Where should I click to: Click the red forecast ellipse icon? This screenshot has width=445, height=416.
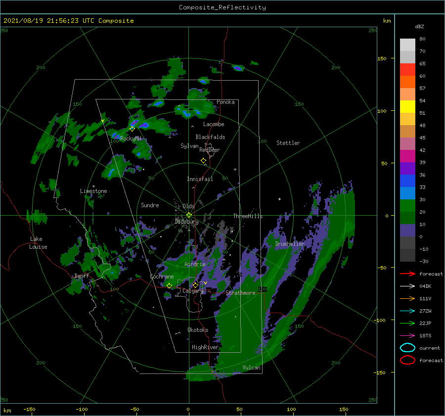tap(407, 360)
